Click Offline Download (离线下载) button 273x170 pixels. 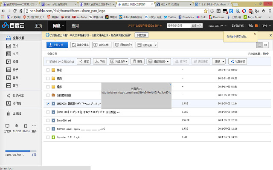click(102, 45)
